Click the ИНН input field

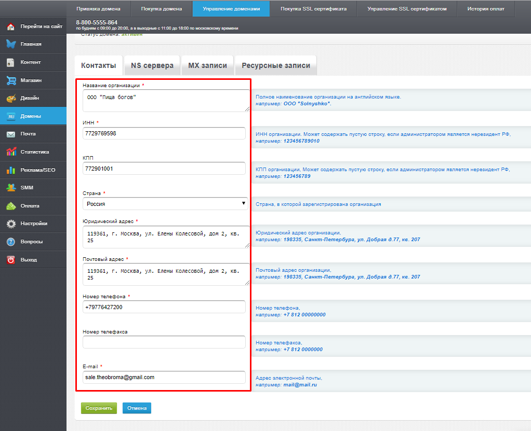click(164, 133)
